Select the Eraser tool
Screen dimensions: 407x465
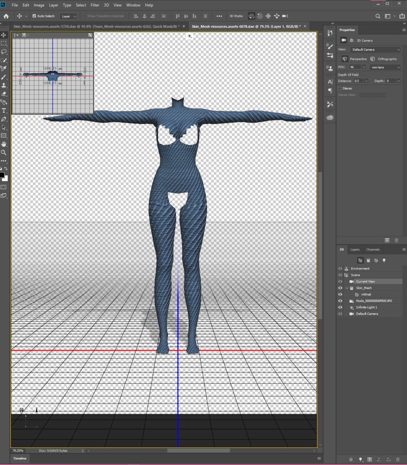[x=3, y=94]
